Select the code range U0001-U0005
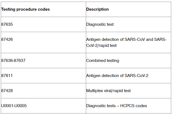 click(14, 106)
